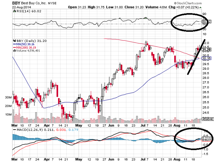Click the Best Buy Co, Inc. name

[x=34, y=3]
